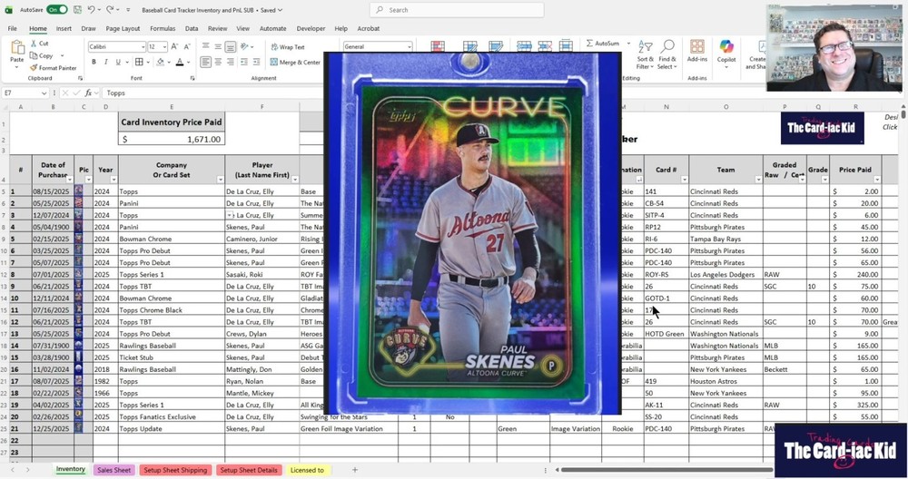Open the Team column filter arrow
908x479 pixels.
tap(758, 180)
